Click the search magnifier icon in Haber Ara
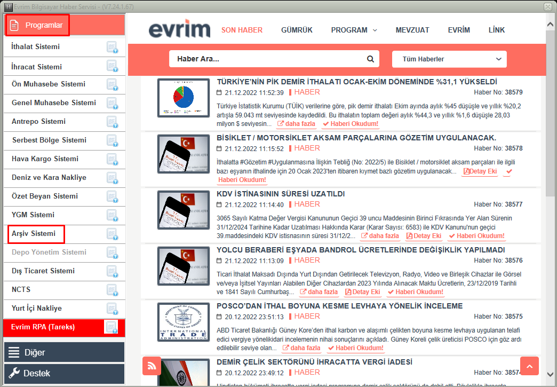This screenshot has width=557, height=387. coord(370,59)
